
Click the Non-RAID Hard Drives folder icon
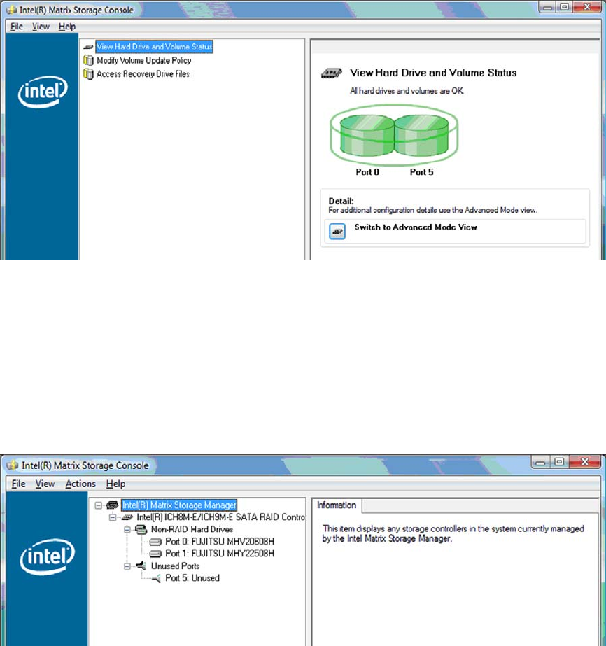point(141,530)
